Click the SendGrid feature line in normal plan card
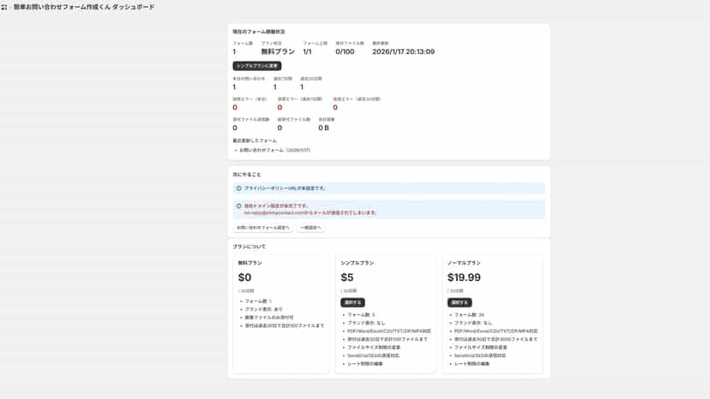The image size is (710, 399). point(480,355)
